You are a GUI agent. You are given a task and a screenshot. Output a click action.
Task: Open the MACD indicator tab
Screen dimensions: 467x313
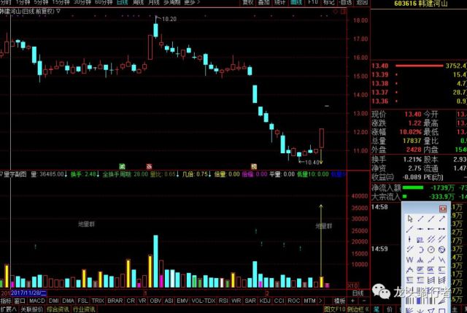36,301
